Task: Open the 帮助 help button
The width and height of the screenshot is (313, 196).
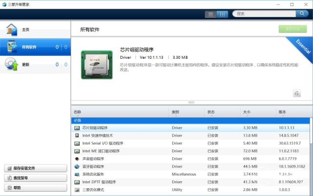Action: pyautogui.click(x=36, y=188)
